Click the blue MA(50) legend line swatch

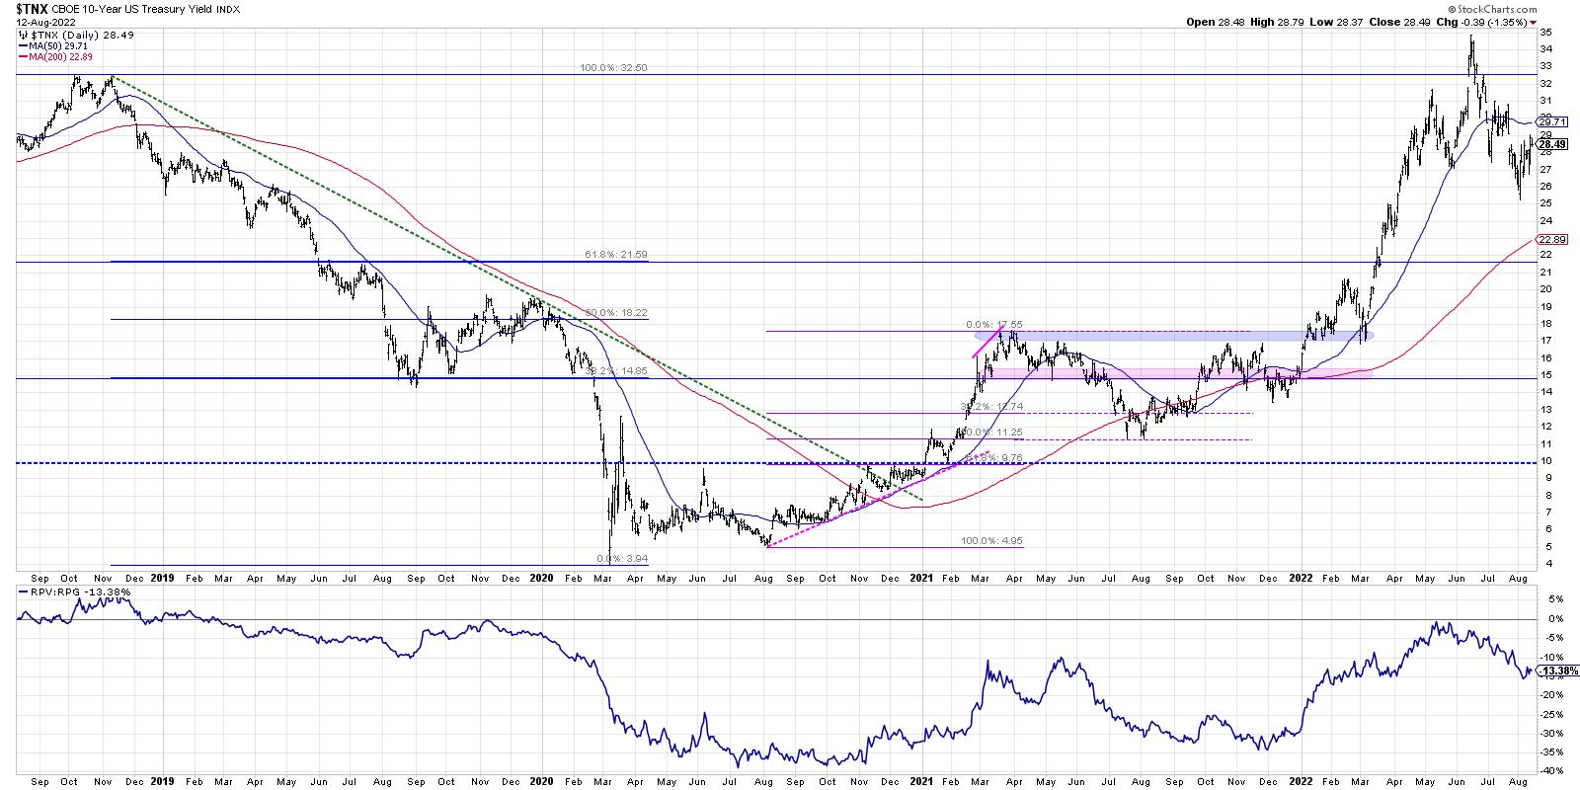click(22, 44)
